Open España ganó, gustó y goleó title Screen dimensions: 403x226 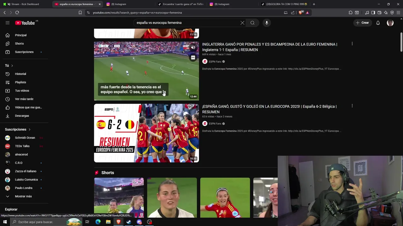pyautogui.click(x=269, y=109)
